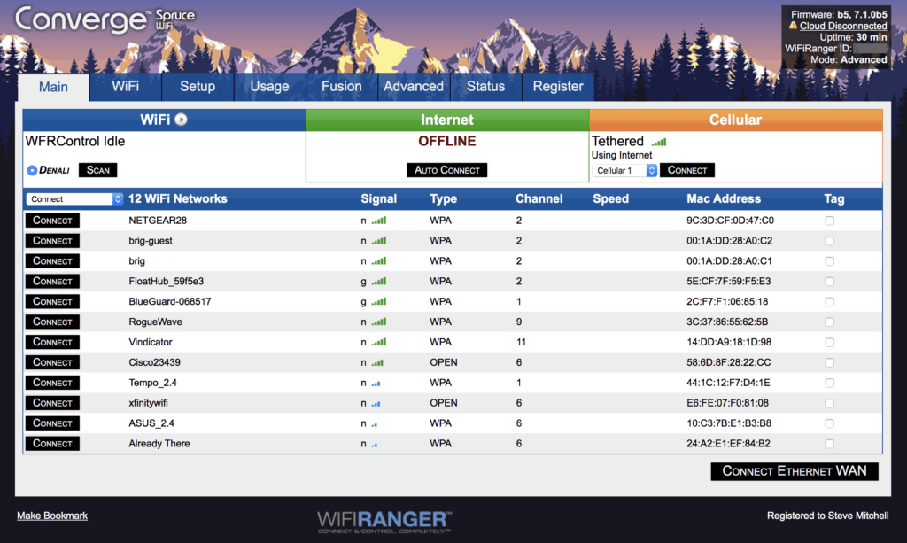This screenshot has height=543, width=907.
Task: Click the Already There signal strength icon
Action: (x=375, y=444)
